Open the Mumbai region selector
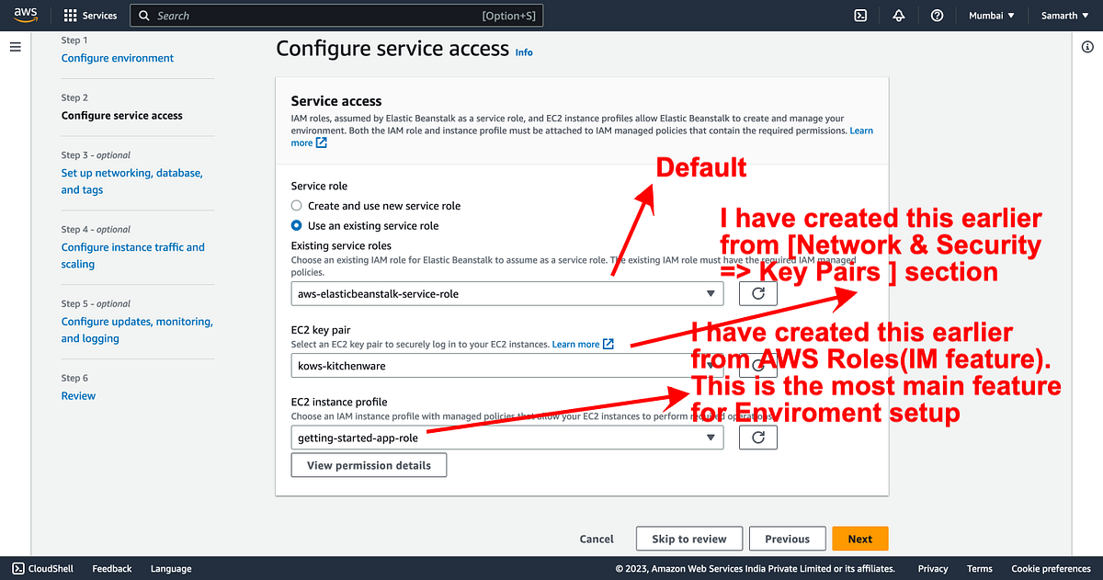 [992, 15]
